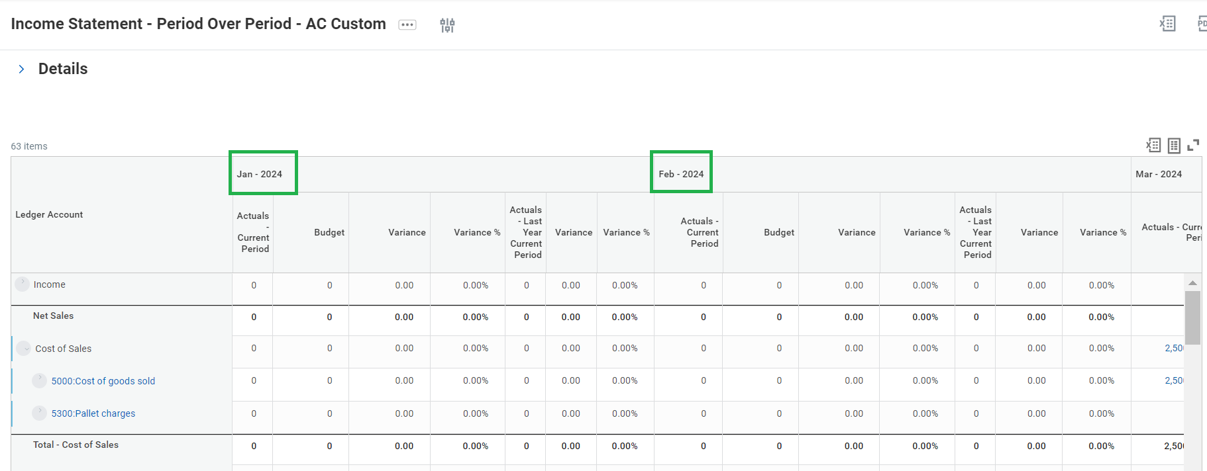1207x471 pixels.
Task: Open the Mar 2024 Cost of Sales amount link
Action: click(x=1174, y=348)
